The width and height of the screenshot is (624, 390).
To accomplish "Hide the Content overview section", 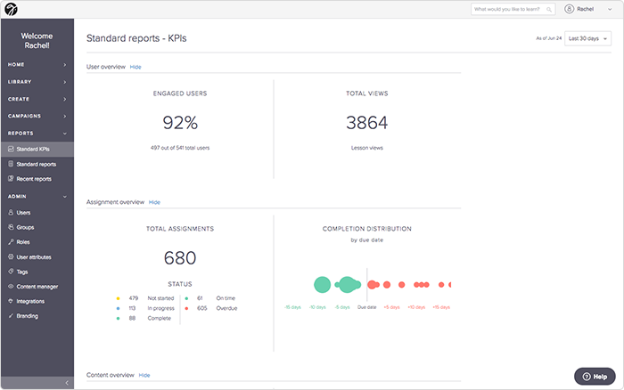I will [x=144, y=375].
